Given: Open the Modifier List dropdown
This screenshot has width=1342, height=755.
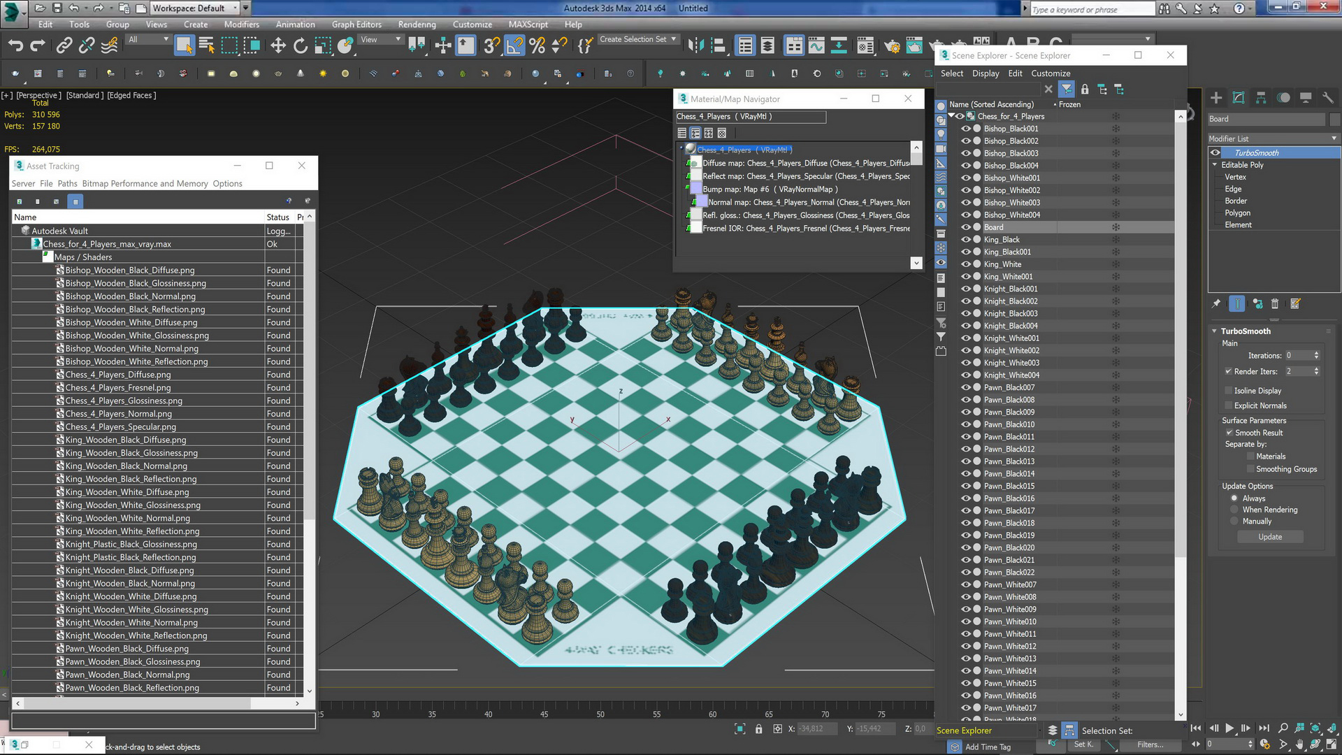Looking at the screenshot, I should (x=1274, y=138).
